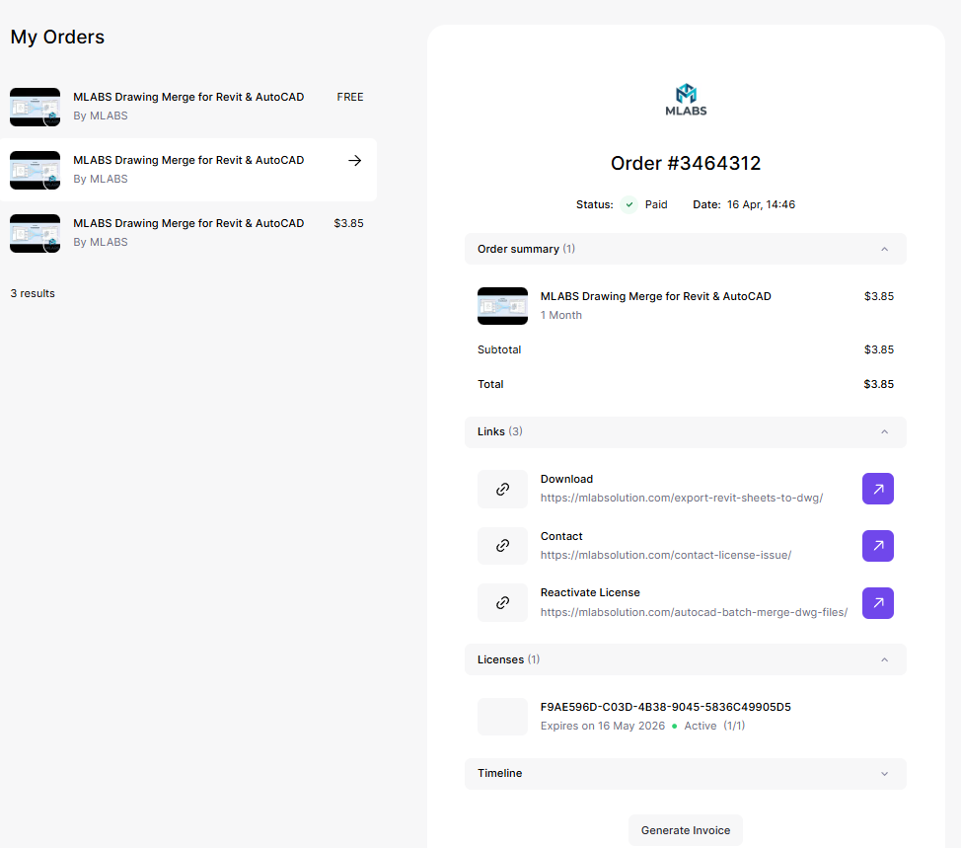Click the chain link icon beside Contact

coord(502,546)
